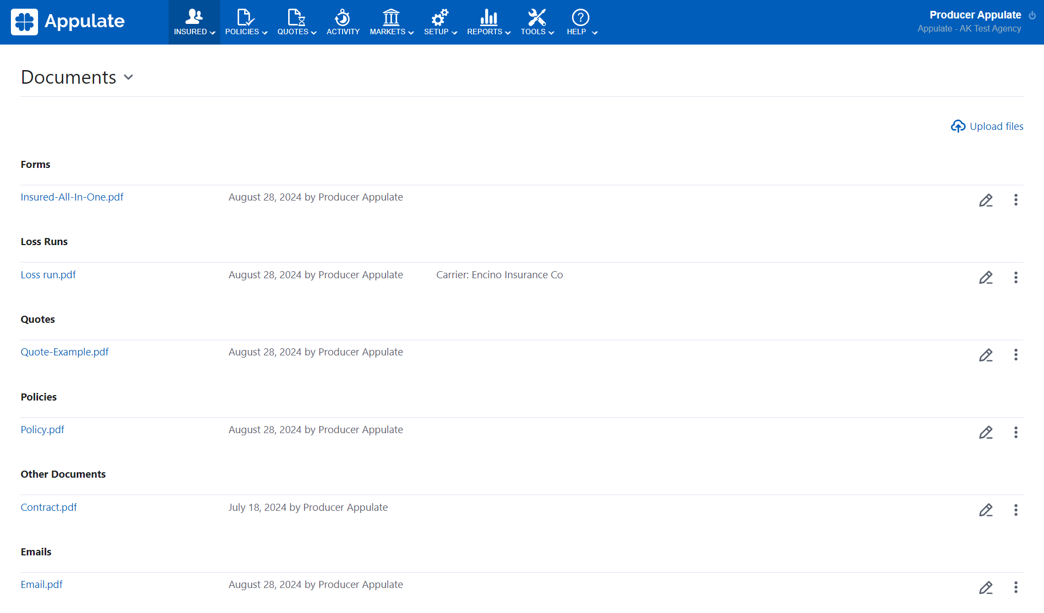Screen dimensions: 1044x613
Task: Open three-dot menu for Email.pdf
Action: (x=1015, y=587)
